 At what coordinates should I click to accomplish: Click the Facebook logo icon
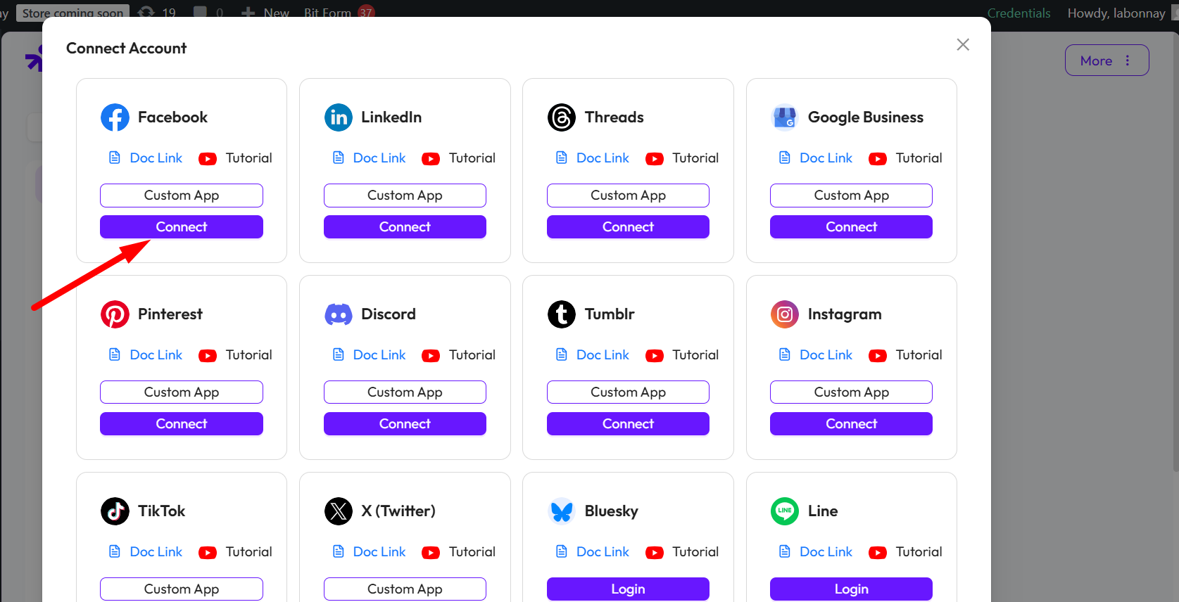pyautogui.click(x=115, y=117)
